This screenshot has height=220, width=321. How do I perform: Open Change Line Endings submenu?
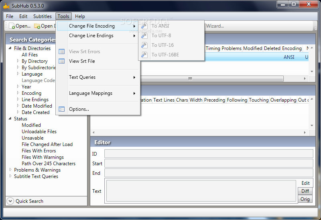pos(98,36)
